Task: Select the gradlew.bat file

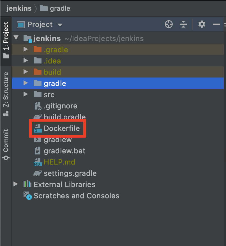Action: click(64, 151)
